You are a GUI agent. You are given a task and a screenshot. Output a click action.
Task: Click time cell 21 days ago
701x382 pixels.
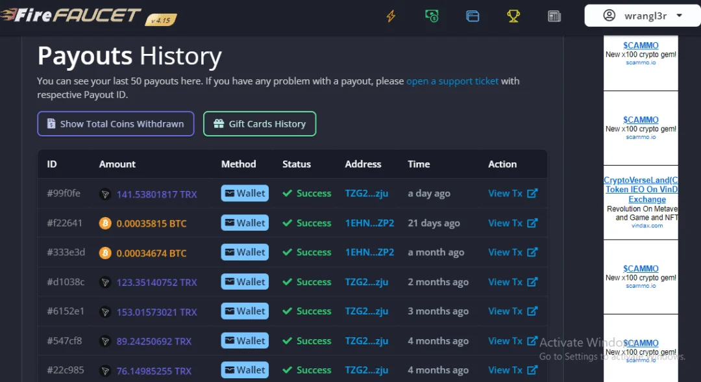(x=434, y=223)
